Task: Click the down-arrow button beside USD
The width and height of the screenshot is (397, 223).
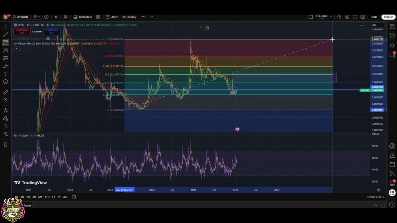Action: 361,25
